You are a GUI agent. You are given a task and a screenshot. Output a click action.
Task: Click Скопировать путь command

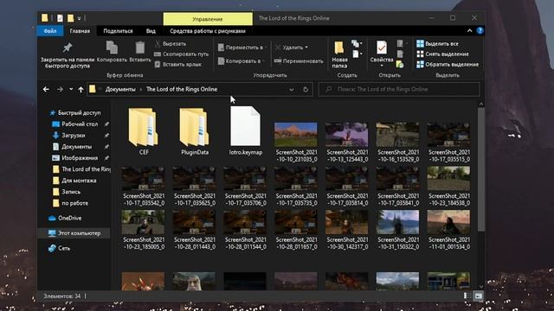point(182,54)
